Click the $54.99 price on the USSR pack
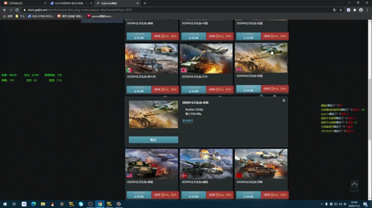 tap(249, 195)
